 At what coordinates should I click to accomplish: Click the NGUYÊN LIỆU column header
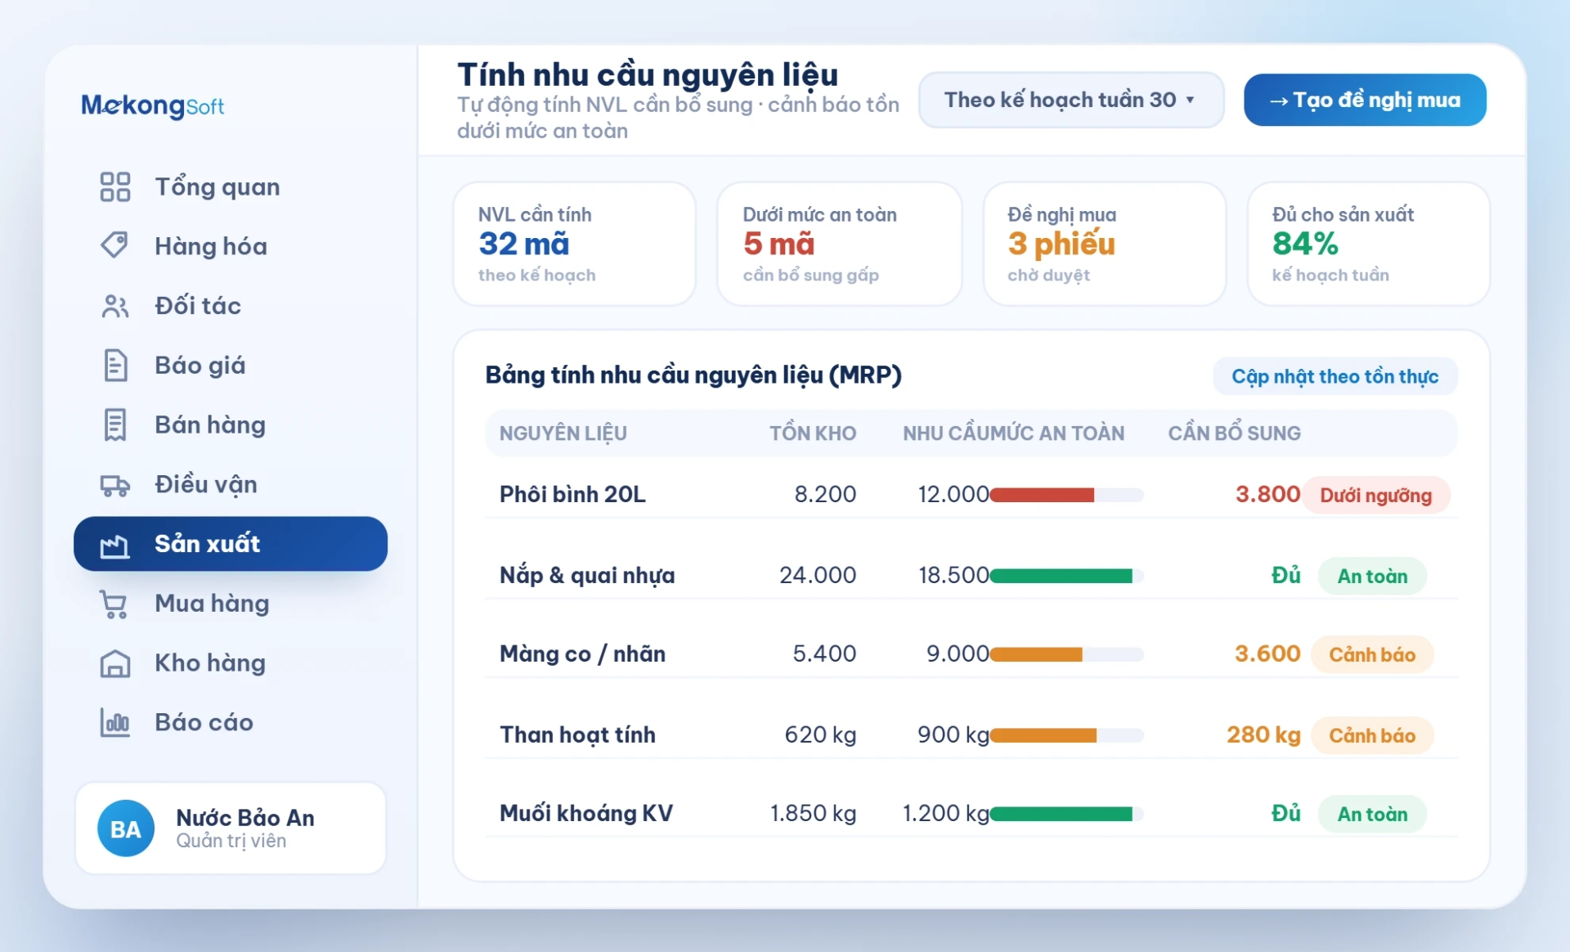(563, 433)
